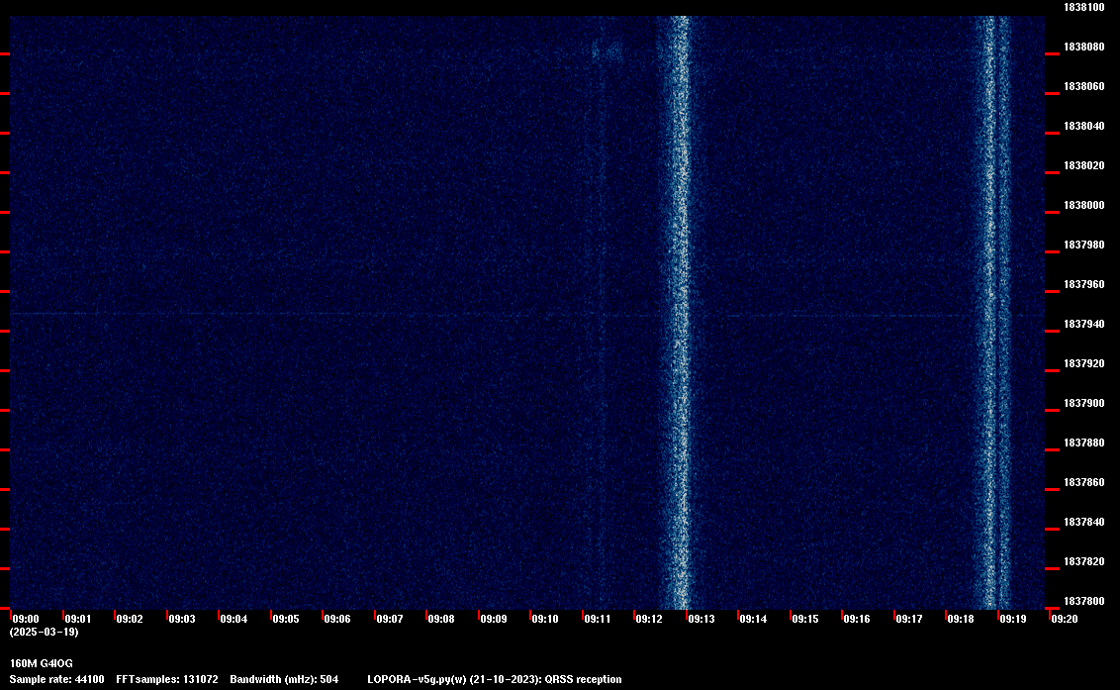Click the 09:16 time axis label
Screen dimensions: 1120x690
point(857,619)
